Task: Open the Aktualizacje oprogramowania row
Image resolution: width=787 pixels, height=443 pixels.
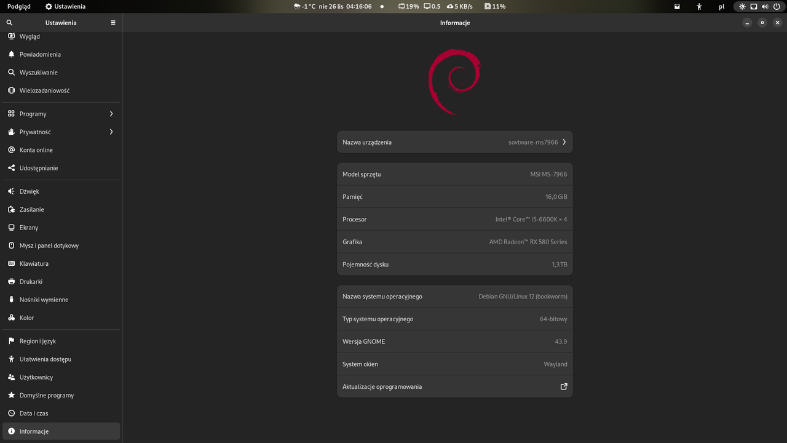Action: point(455,386)
